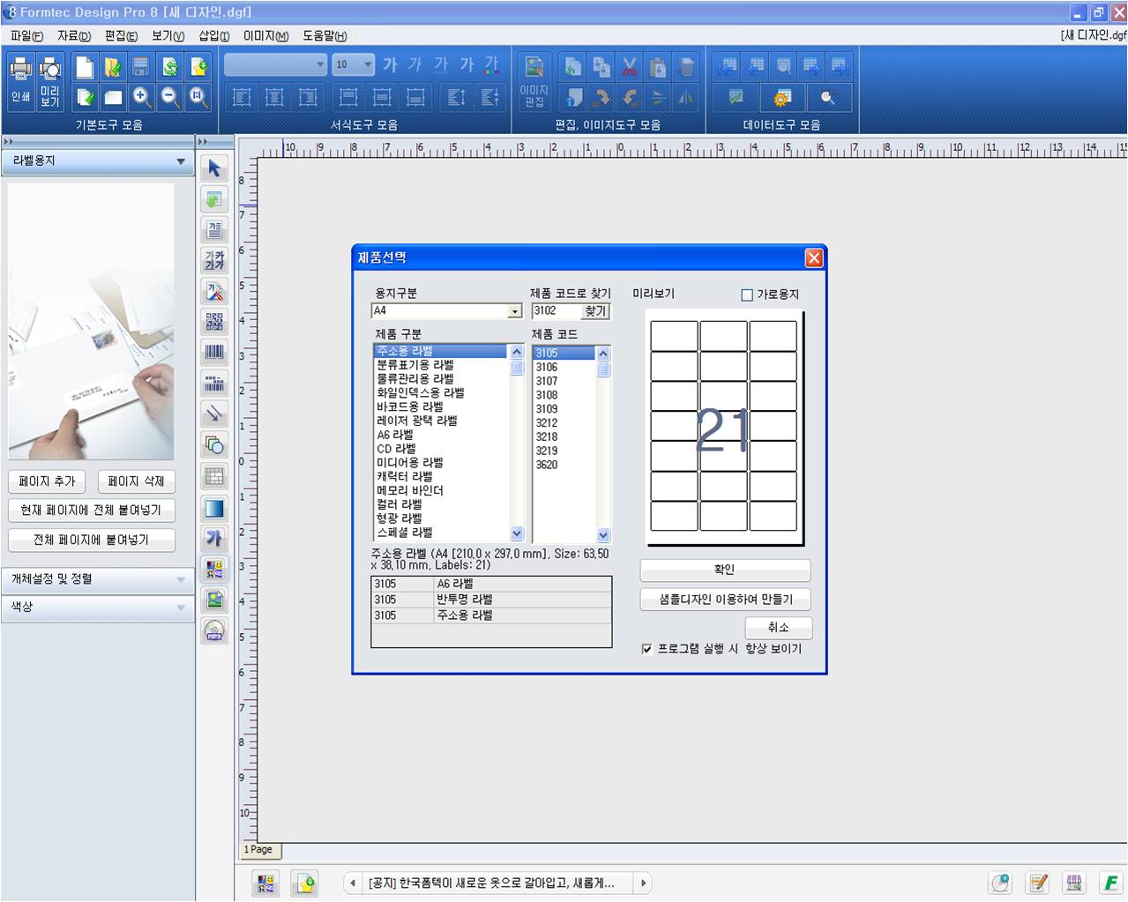Click the zoom in magnifier icon
The image size is (1128, 902).
[x=141, y=97]
